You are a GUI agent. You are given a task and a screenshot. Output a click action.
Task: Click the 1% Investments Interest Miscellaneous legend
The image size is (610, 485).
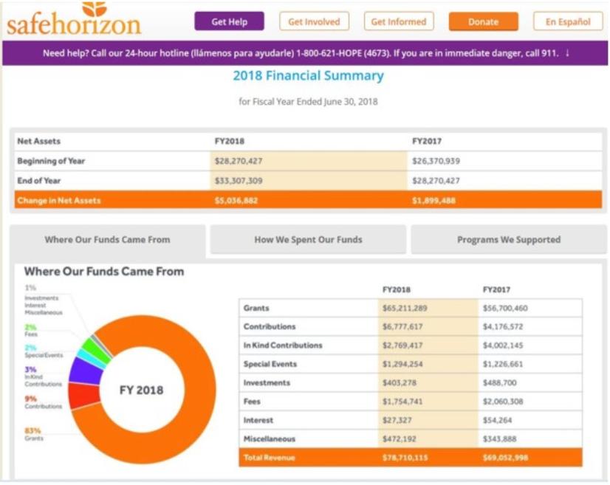(43, 300)
